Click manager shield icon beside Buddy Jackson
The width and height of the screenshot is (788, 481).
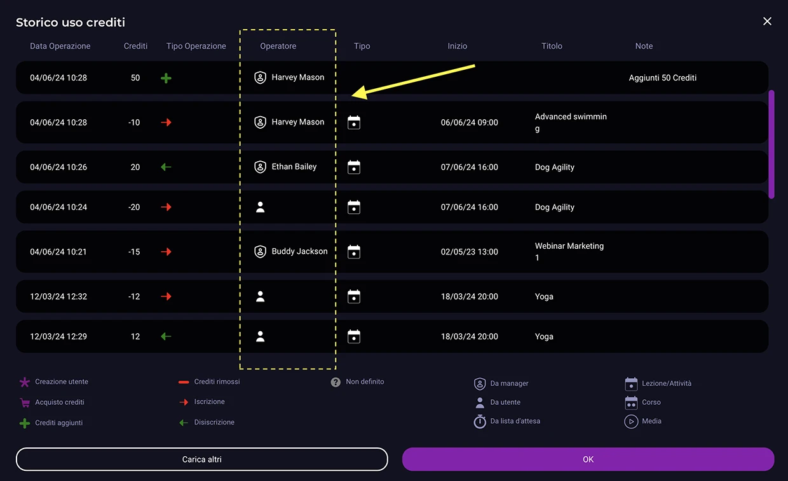click(x=260, y=252)
